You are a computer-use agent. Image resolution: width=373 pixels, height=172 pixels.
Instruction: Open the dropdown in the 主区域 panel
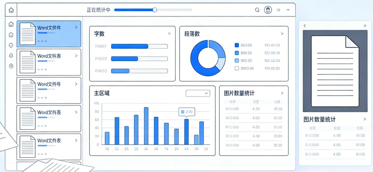pos(198,93)
